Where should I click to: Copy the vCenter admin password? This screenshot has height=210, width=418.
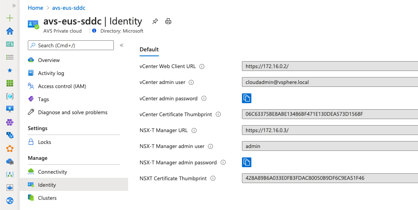point(246,98)
